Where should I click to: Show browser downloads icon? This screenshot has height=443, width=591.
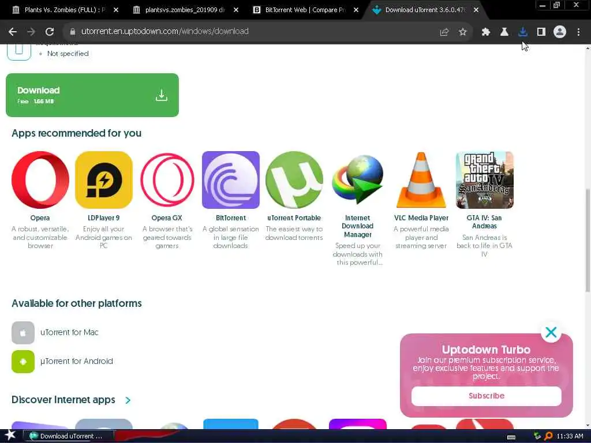pyautogui.click(x=523, y=32)
